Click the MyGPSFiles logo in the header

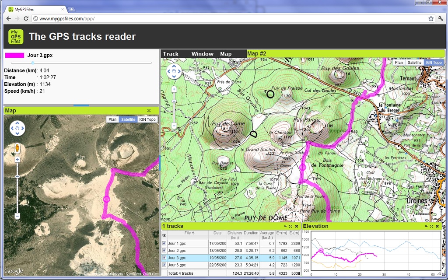(x=16, y=37)
